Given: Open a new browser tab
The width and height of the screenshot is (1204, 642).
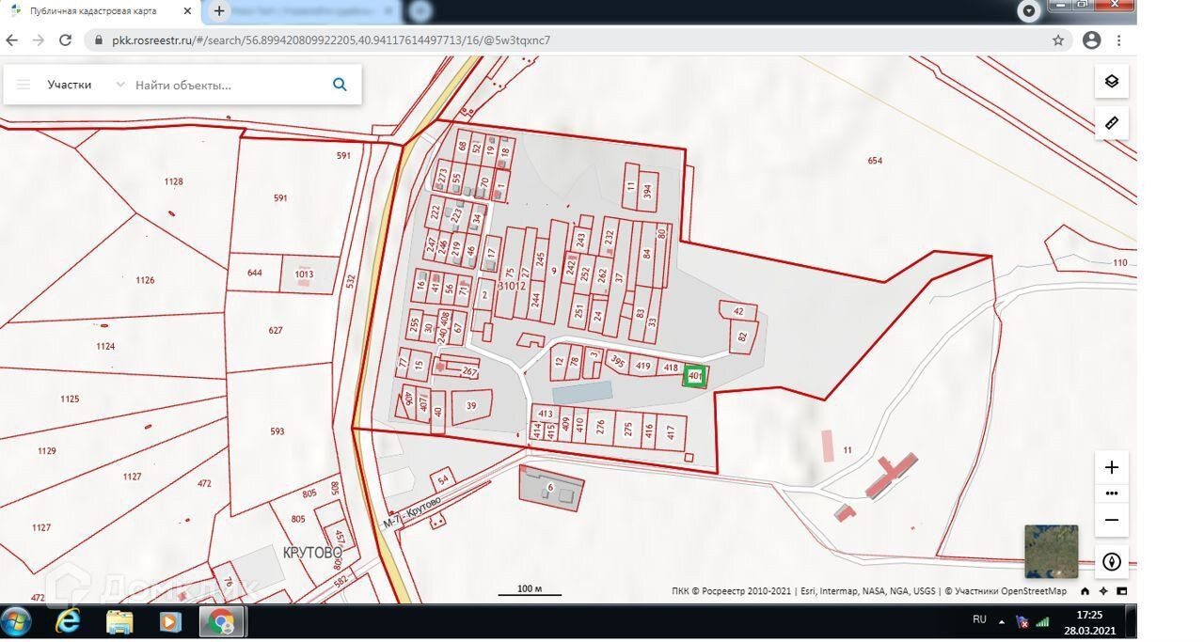Looking at the screenshot, I should click(219, 11).
